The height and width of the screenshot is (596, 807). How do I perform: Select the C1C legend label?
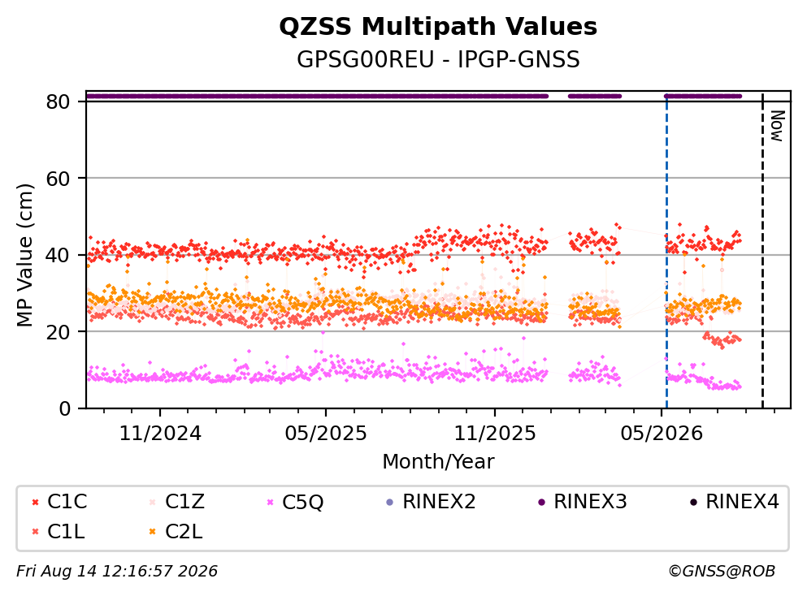[x=67, y=502]
